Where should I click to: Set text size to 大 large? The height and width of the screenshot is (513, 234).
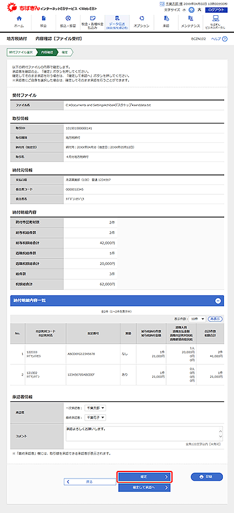click(x=199, y=10)
